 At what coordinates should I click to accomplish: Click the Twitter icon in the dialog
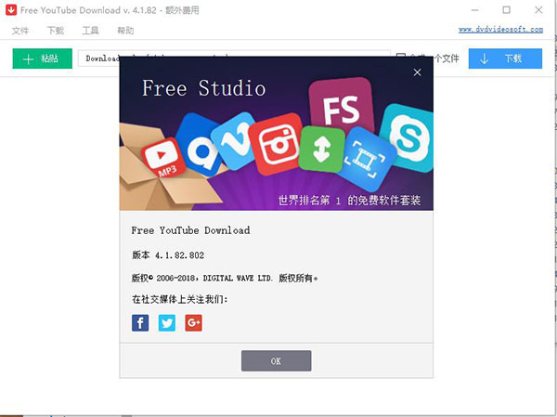coord(167,323)
